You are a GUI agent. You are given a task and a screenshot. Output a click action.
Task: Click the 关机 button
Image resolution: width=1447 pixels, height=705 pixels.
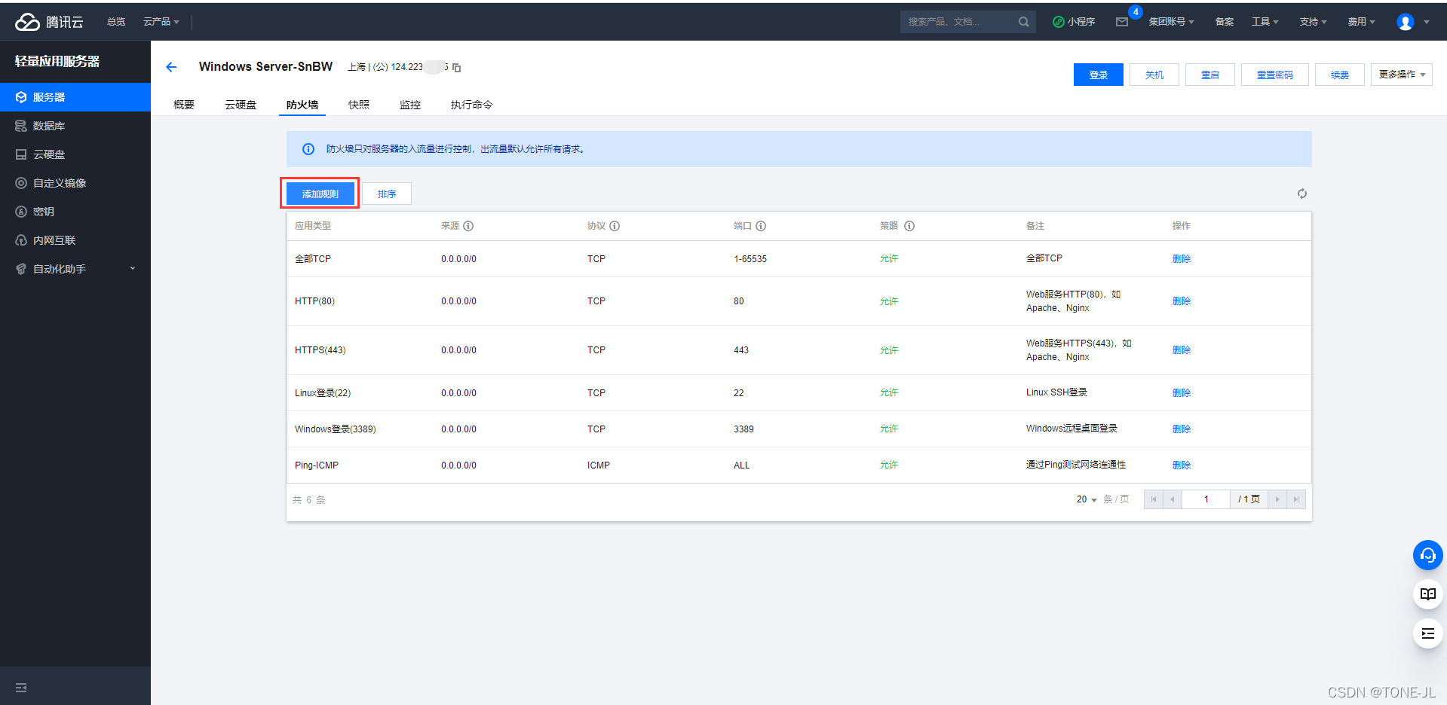(1154, 75)
